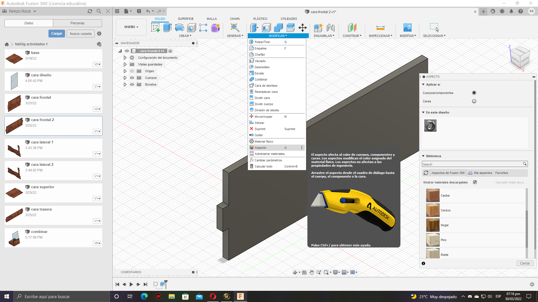Select the Caras radio button
The width and height of the screenshot is (538, 302).
coord(474,101)
